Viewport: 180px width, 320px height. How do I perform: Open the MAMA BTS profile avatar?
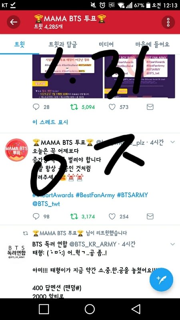pyautogui.click(x=16, y=150)
